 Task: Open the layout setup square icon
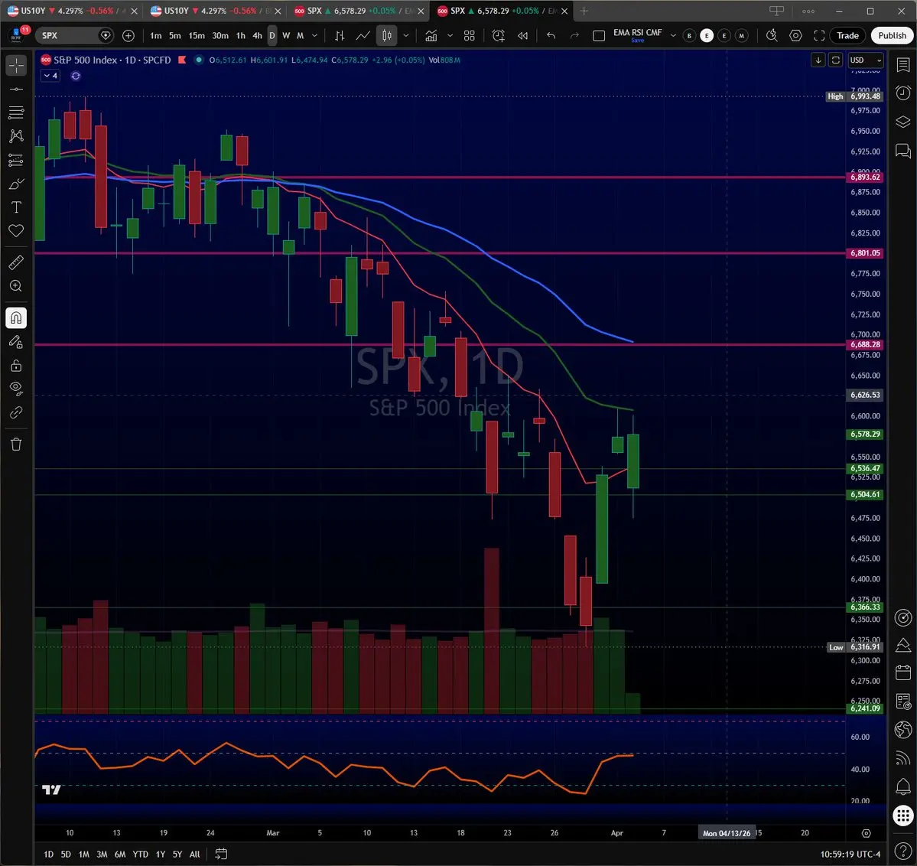(x=599, y=36)
